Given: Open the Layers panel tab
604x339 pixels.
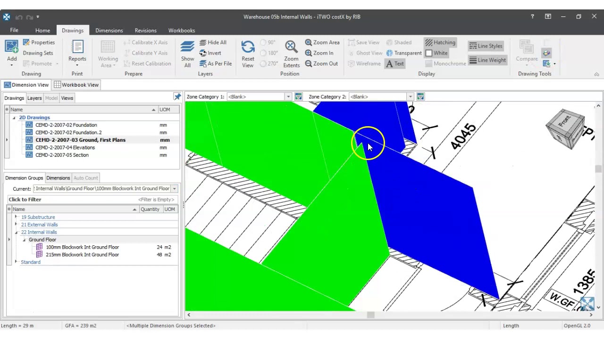Looking at the screenshot, I should [34, 98].
